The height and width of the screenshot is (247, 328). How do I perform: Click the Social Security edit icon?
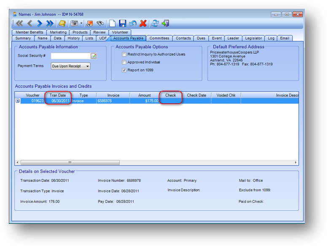click(94, 56)
